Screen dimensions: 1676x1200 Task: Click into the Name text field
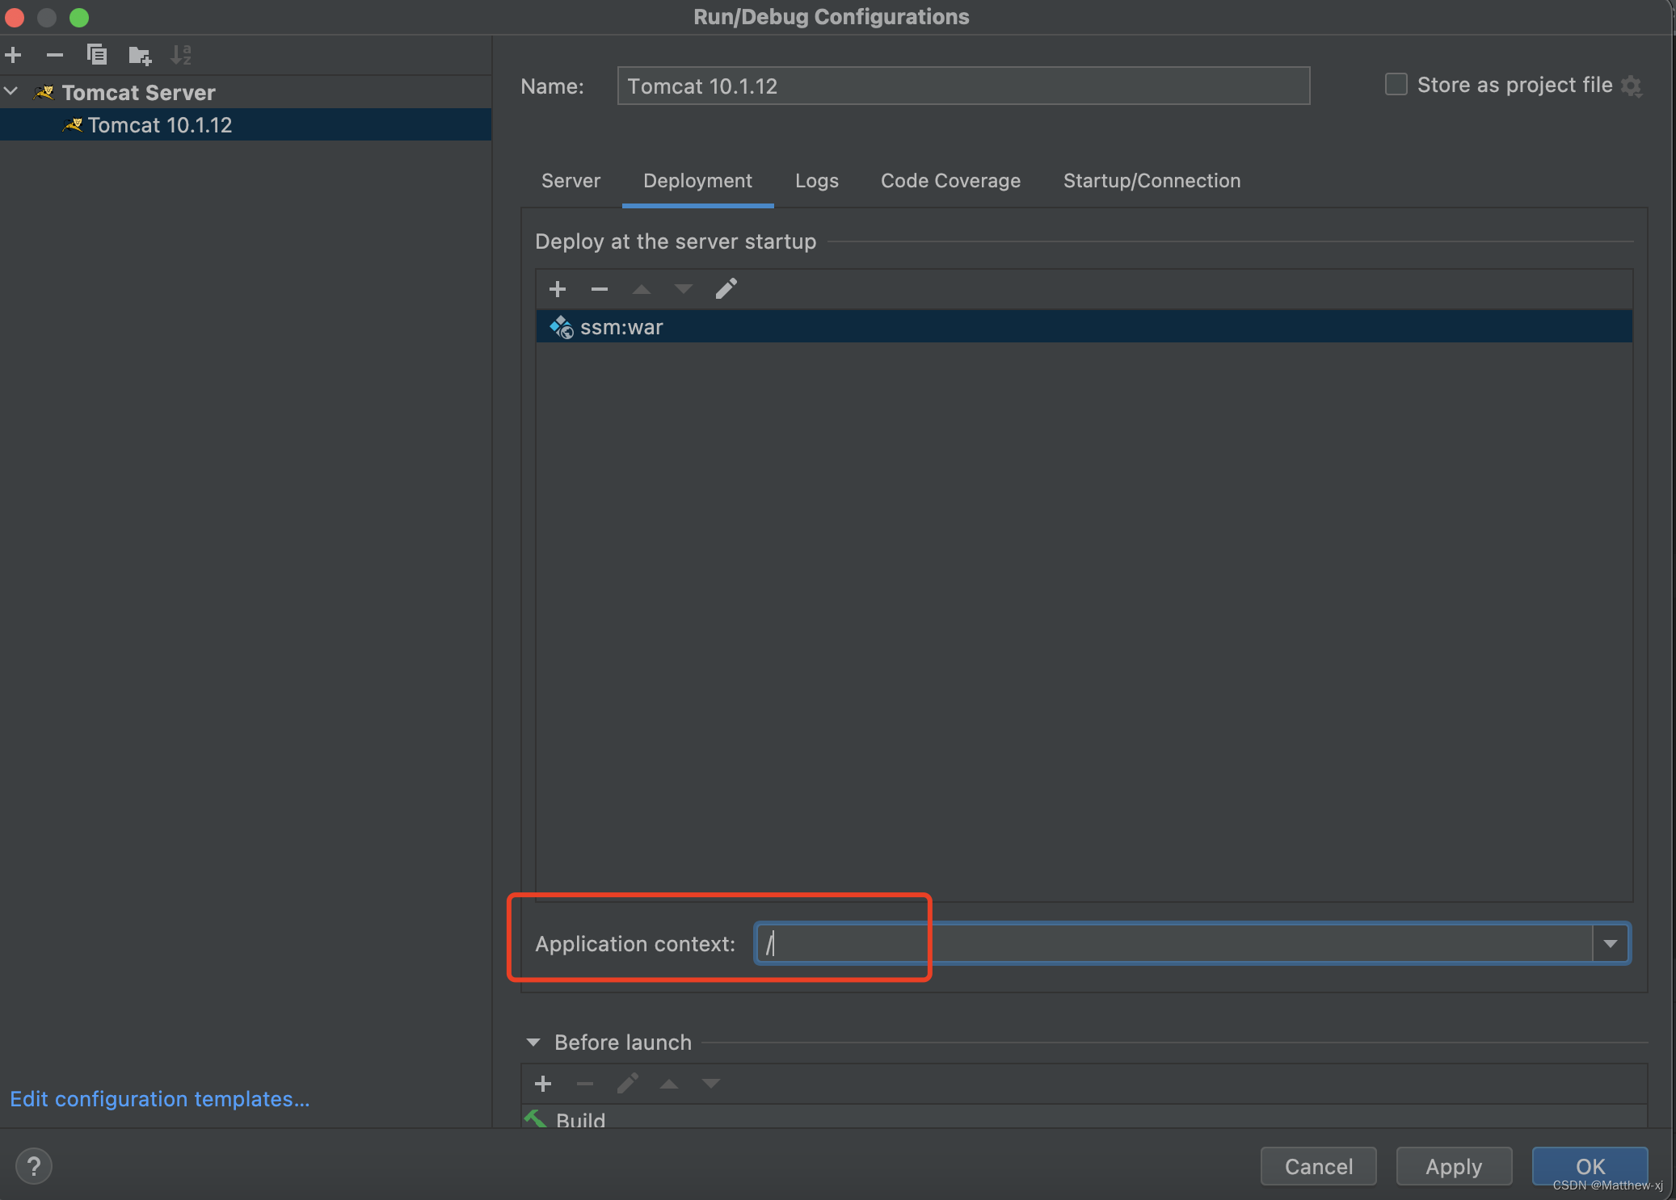point(962,86)
